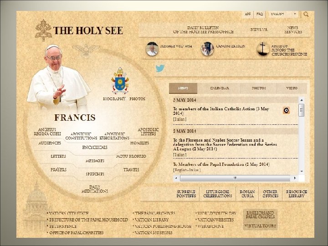
Task: Open Vatican City State link
Action: (69, 213)
